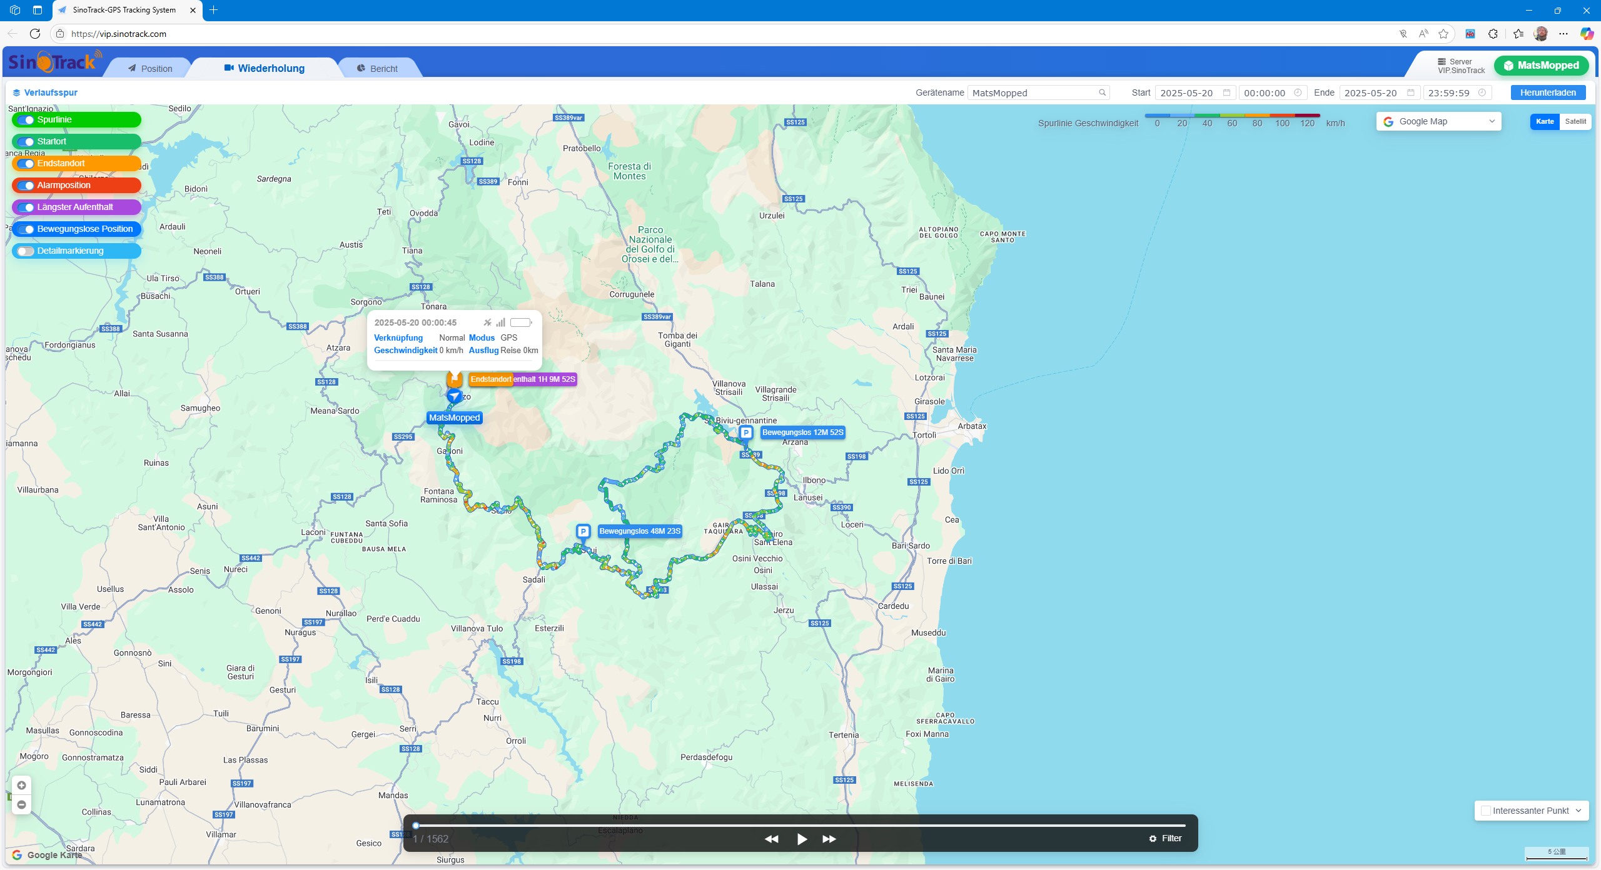Switch map view to Satellit
This screenshot has height=870, width=1601.
[x=1575, y=122]
